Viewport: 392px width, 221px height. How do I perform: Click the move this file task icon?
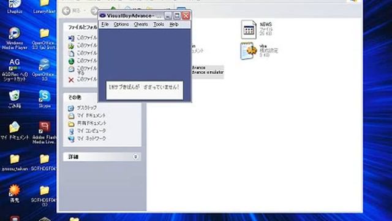71,46
